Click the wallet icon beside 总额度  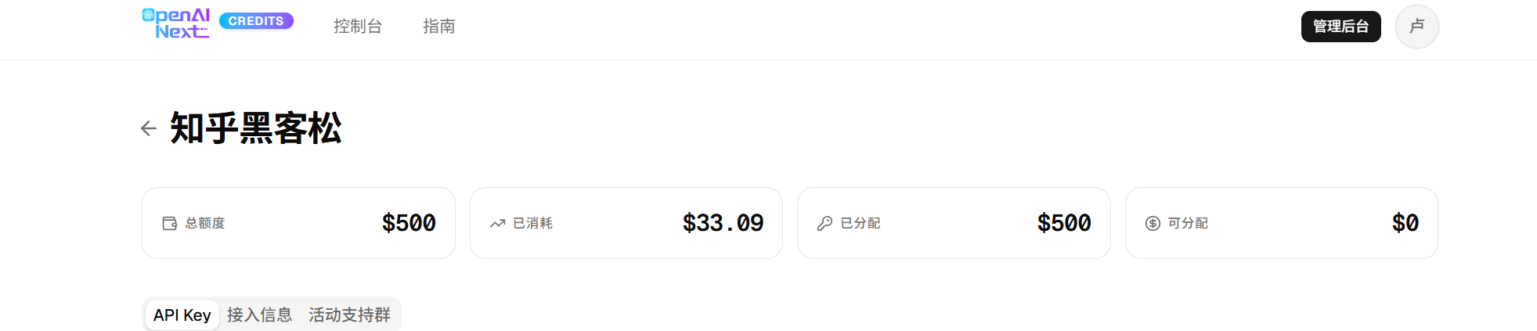169,223
